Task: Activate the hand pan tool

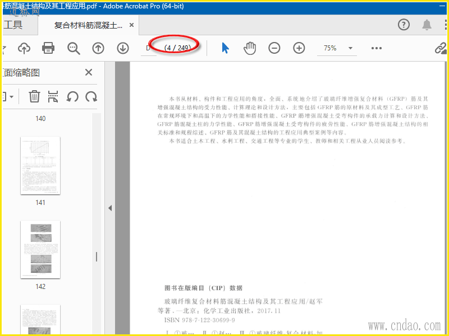Action: click(250, 48)
